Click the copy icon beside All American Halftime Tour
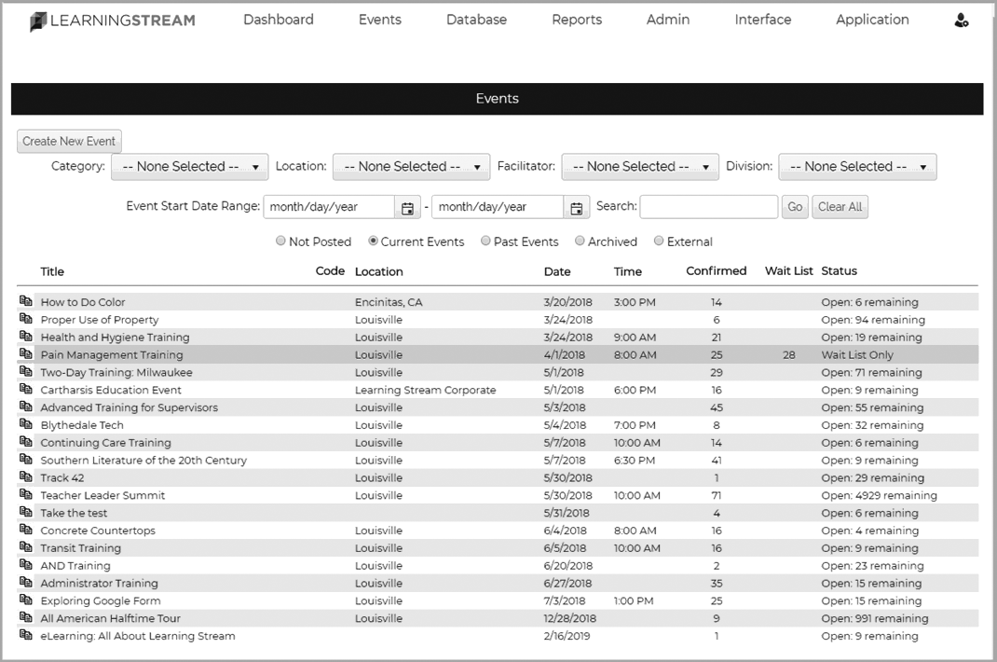Screen dimensions: 997x662 pyautogui.click(x=25, y=617)
